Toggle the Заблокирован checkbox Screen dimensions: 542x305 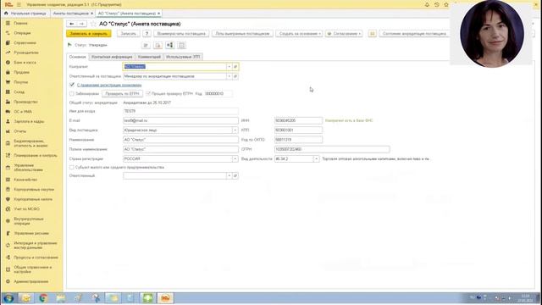click(71, 94)
